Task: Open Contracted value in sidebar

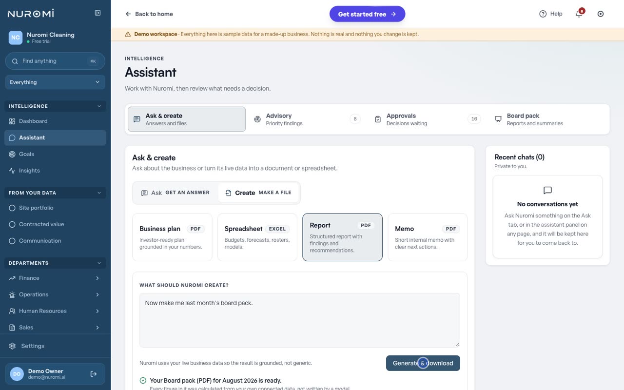Action: coord(55,224)
